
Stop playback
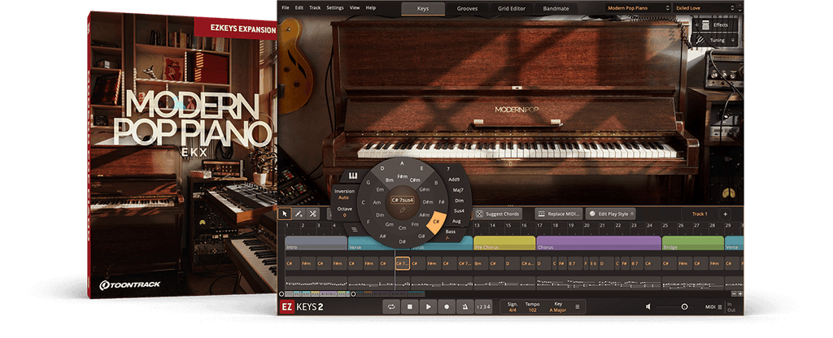[x=410, y=306]
